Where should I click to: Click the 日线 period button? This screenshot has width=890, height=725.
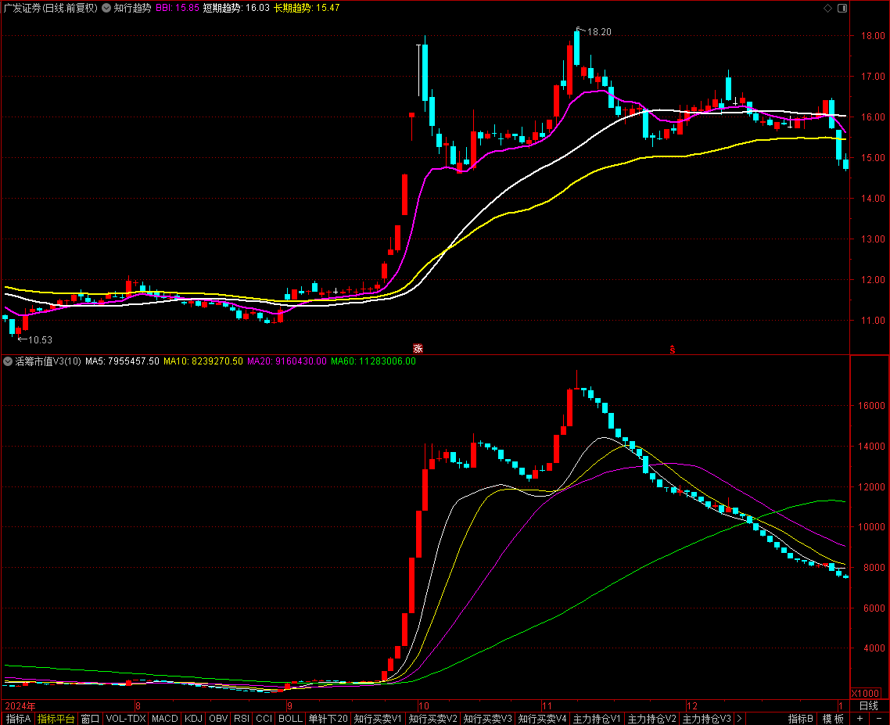click(868, 705)
